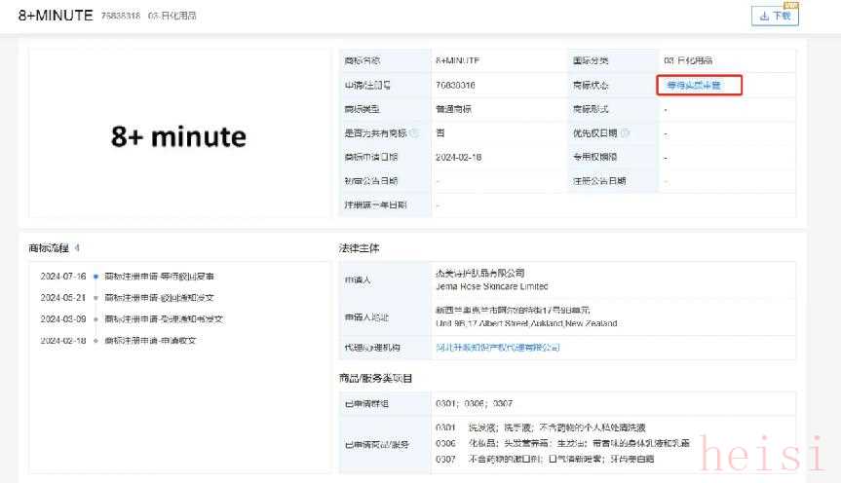The image size is (841, 483).
Task: Click 'Jema Rose Skincare Limited' applicant name
Action: (492, 287)
